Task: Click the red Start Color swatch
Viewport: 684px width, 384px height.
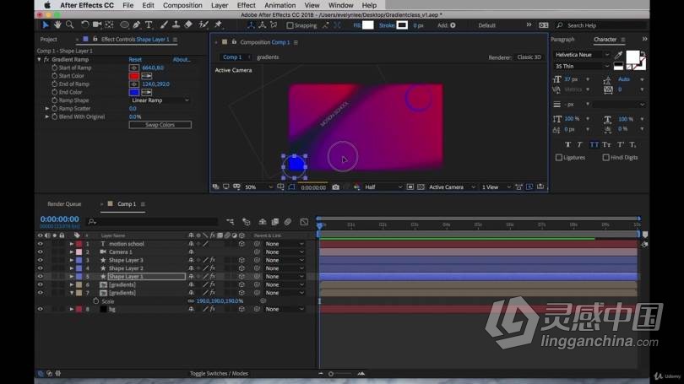Action: click(133, 76)
